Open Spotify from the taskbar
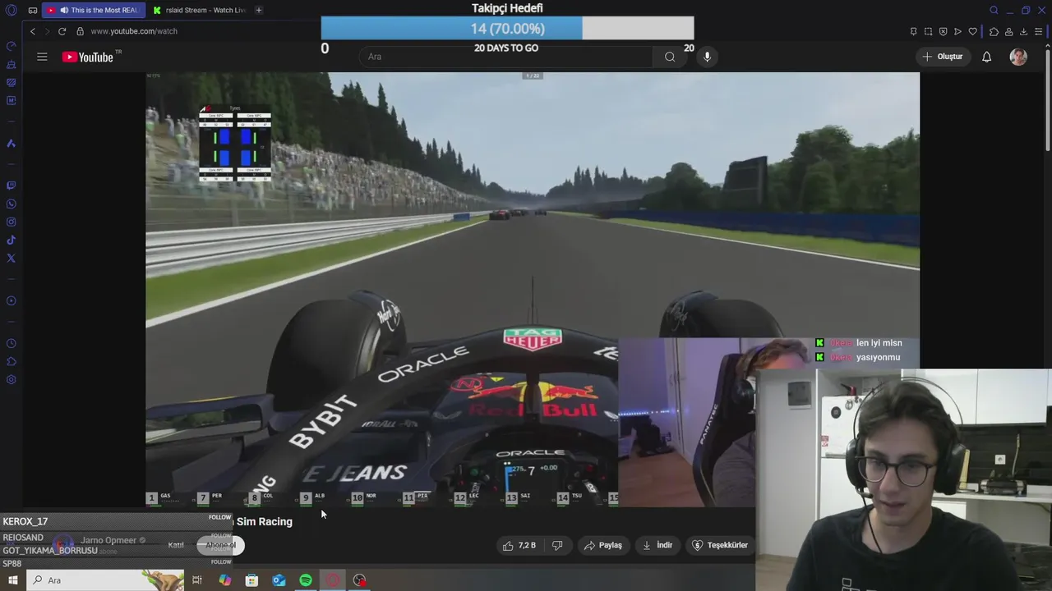The height and width of the screenshot is (591, 1052). (306, 580)
